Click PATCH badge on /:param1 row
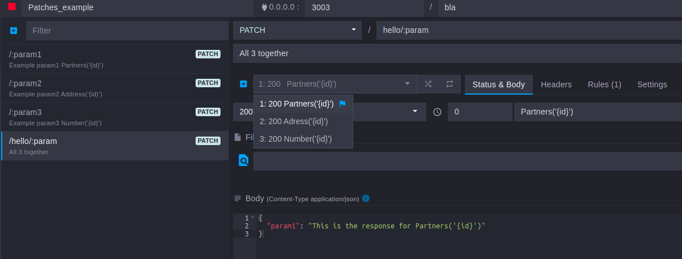 click(207, 54)
